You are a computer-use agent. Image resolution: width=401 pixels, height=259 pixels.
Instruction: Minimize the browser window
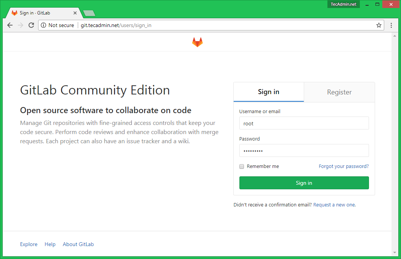[367, 4]
